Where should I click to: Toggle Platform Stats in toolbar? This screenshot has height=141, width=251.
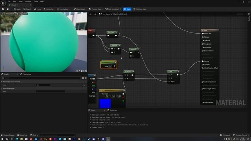click(x=140, y=9)
